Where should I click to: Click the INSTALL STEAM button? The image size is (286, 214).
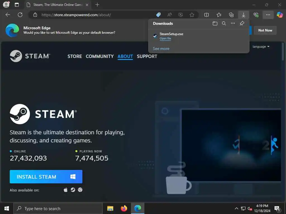point(46,177)
